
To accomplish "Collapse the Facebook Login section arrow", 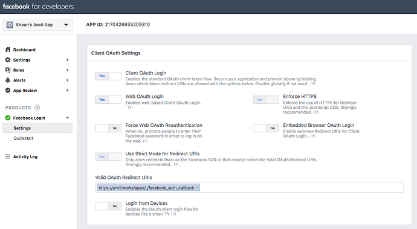I will tap(67, 118).
